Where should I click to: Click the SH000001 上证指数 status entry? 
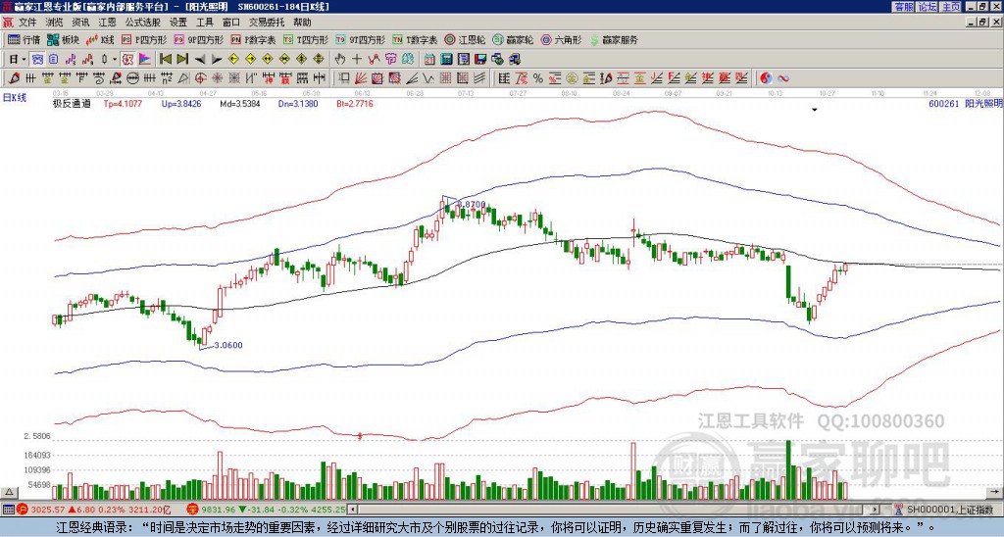coord(949,510)
